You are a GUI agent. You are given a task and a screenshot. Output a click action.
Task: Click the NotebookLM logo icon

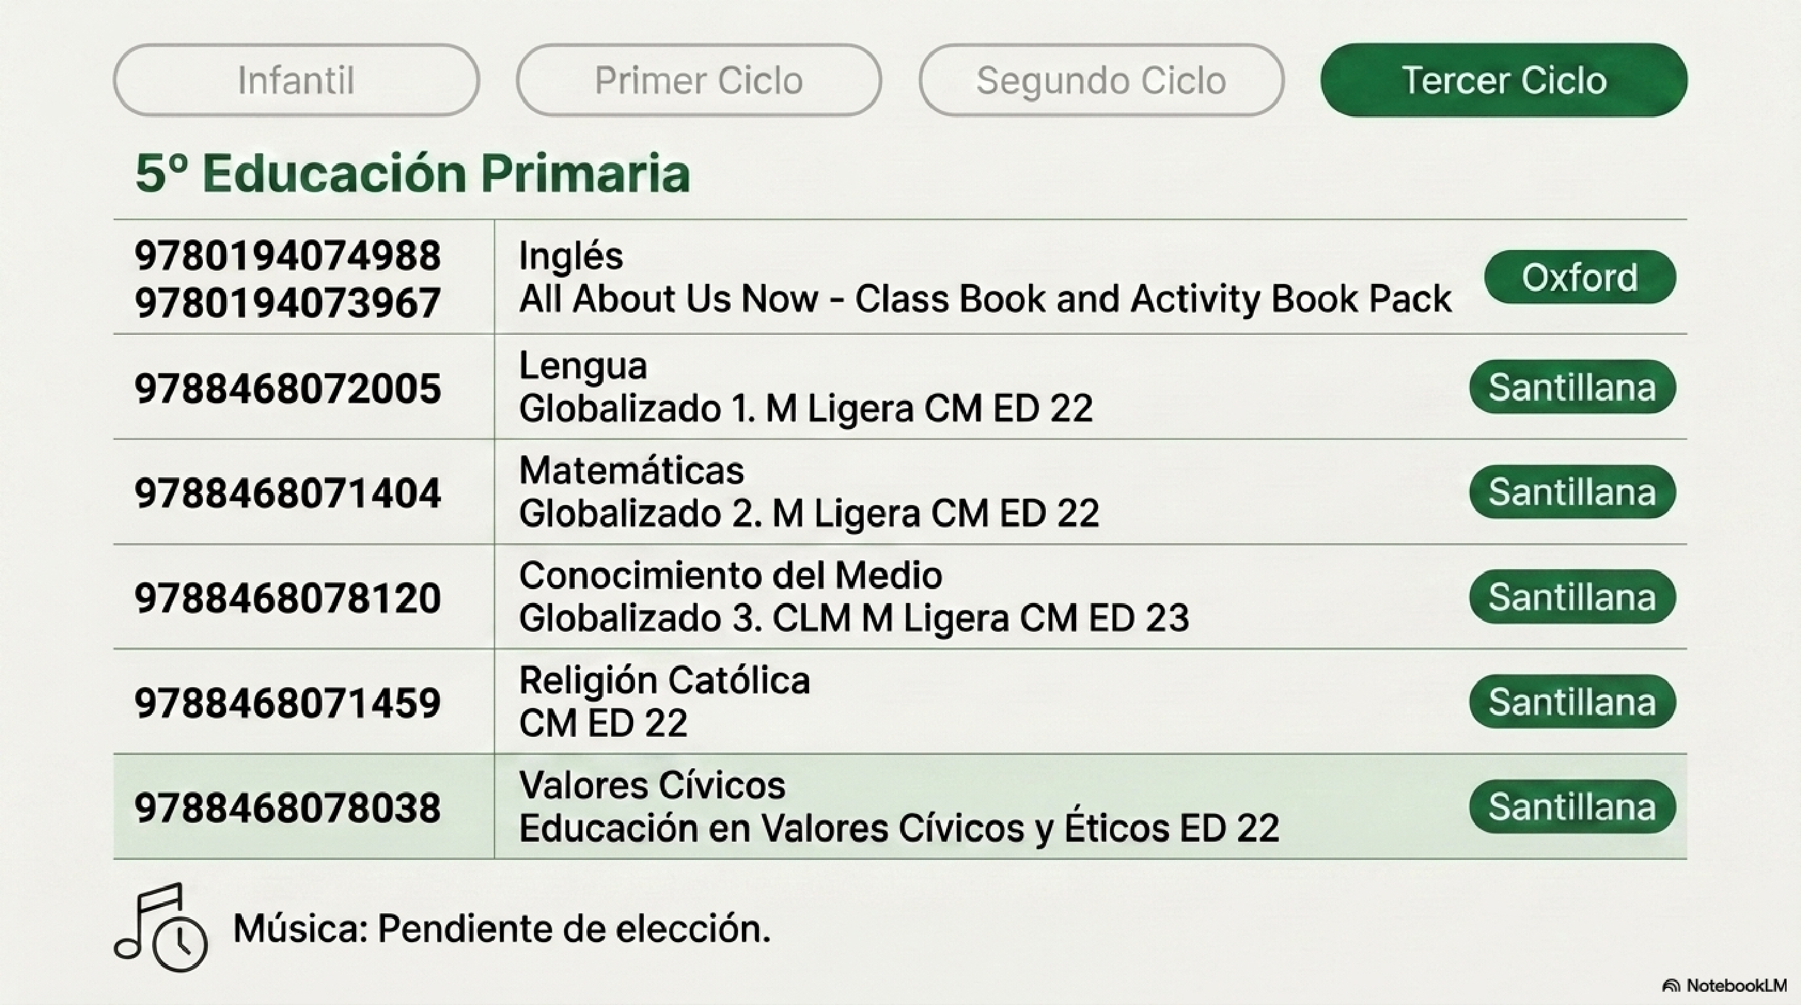click(1671, 986)
